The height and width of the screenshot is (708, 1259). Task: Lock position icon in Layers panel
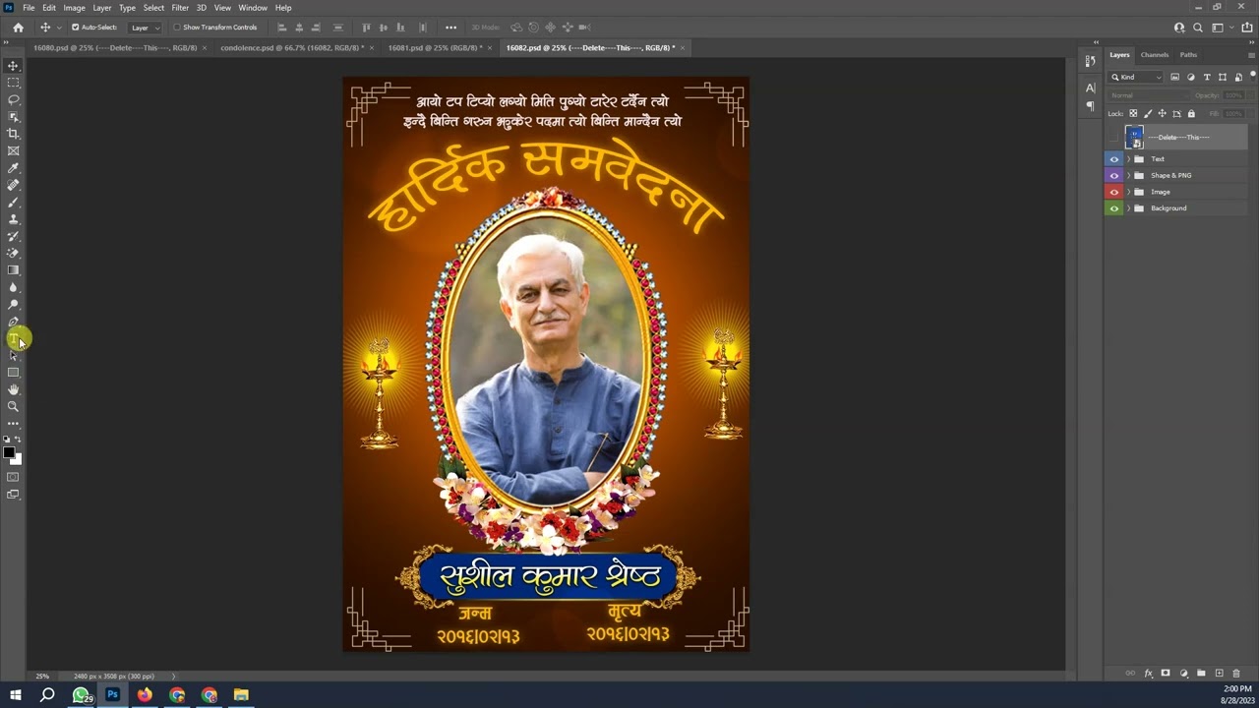point(1162,113)
